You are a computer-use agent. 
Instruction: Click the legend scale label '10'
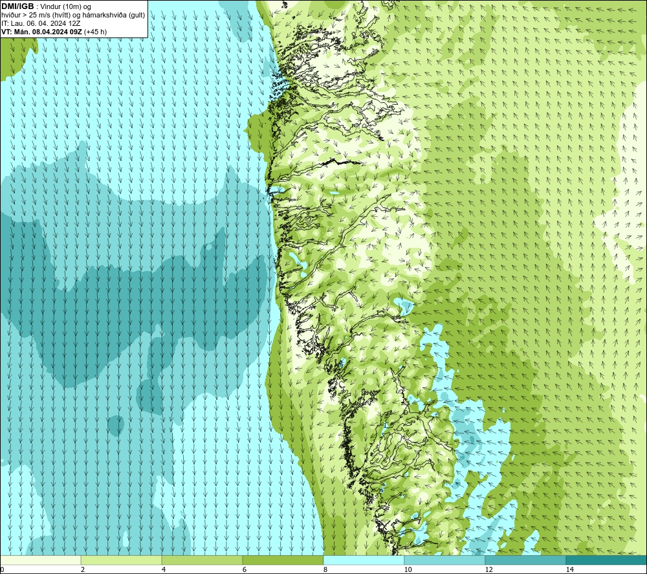408,569
